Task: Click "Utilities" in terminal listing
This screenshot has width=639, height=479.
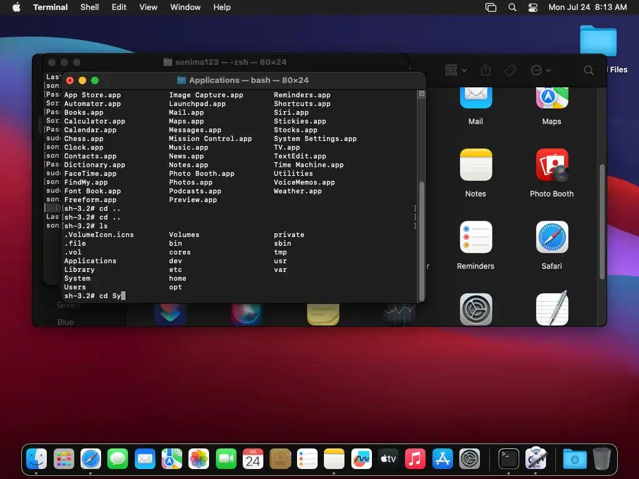Action: 293,173
